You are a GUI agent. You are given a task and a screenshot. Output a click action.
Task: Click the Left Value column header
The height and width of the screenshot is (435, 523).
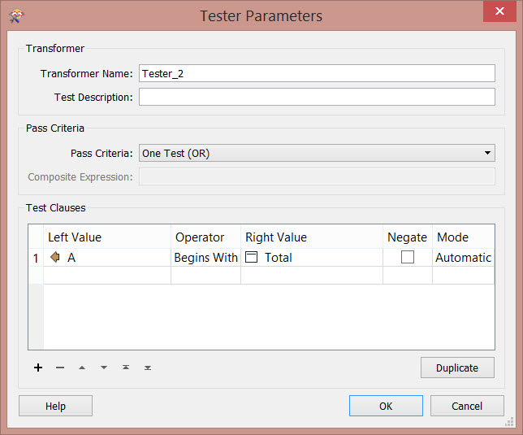pyautogui.click(x=107, y=237)
